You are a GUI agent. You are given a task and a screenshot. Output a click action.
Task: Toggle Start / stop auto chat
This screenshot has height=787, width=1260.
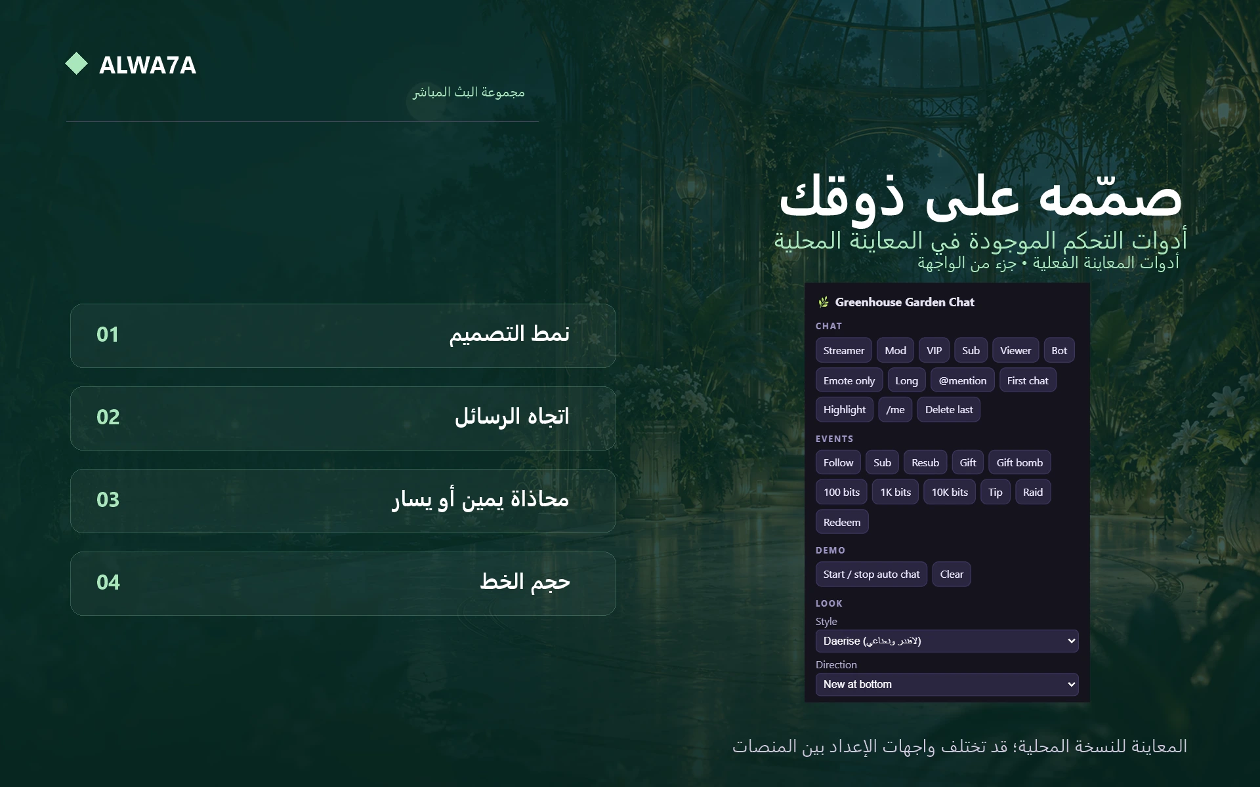871,574
